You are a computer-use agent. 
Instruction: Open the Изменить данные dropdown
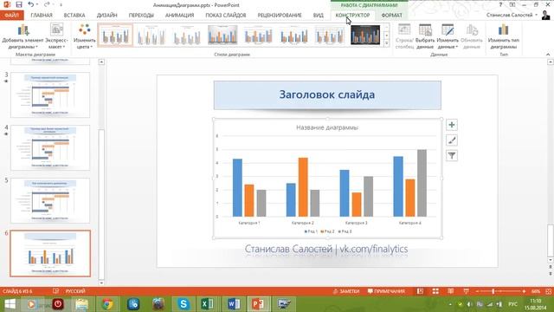tap(448, 36)
